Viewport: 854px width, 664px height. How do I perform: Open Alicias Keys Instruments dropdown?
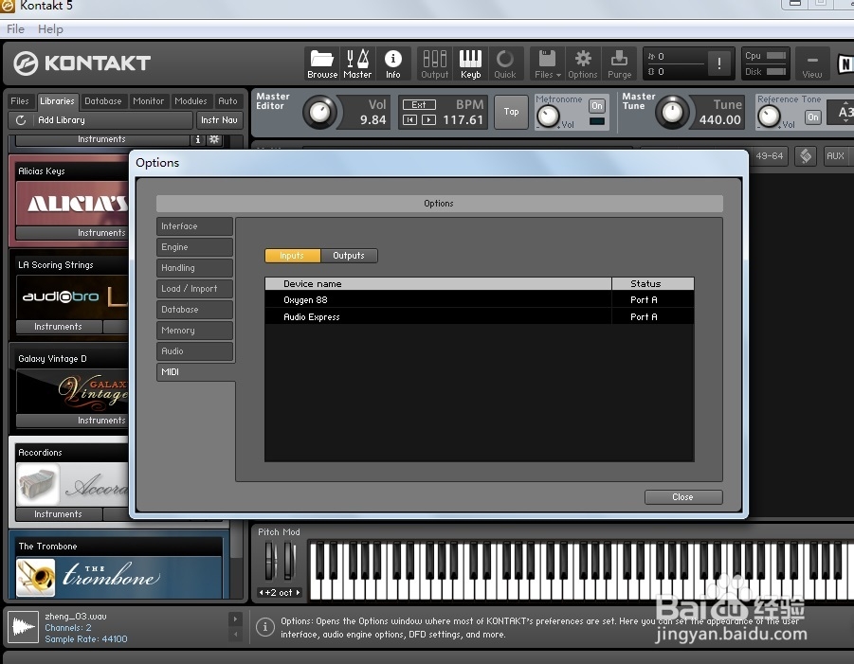[x=72, y=233]
